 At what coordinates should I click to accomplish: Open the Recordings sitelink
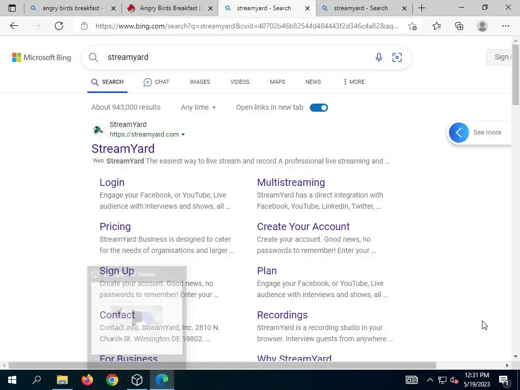click(282, 315)
